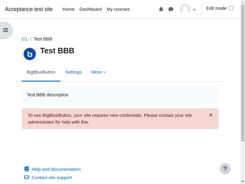Open My courses in the navigation
The width and height of the screenshot is (245, 184).
pyautogui.click(x=118, y=9)
